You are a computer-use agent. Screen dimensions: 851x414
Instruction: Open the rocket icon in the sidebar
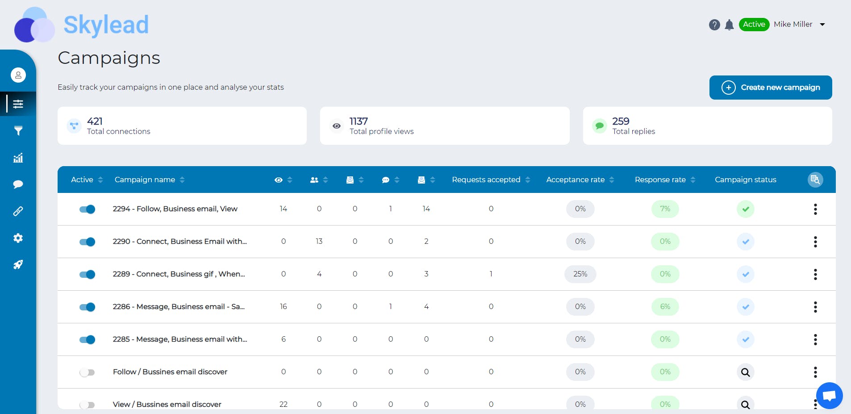pos(18,265)
